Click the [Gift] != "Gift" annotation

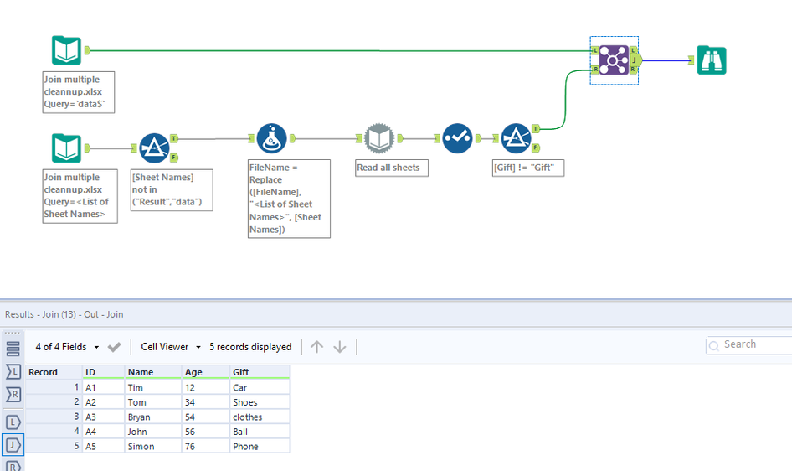coord(527,168)
